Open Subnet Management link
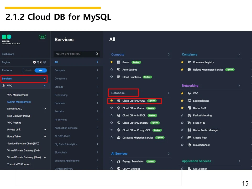This screenshot has width=252, height=189. (19, 102)
